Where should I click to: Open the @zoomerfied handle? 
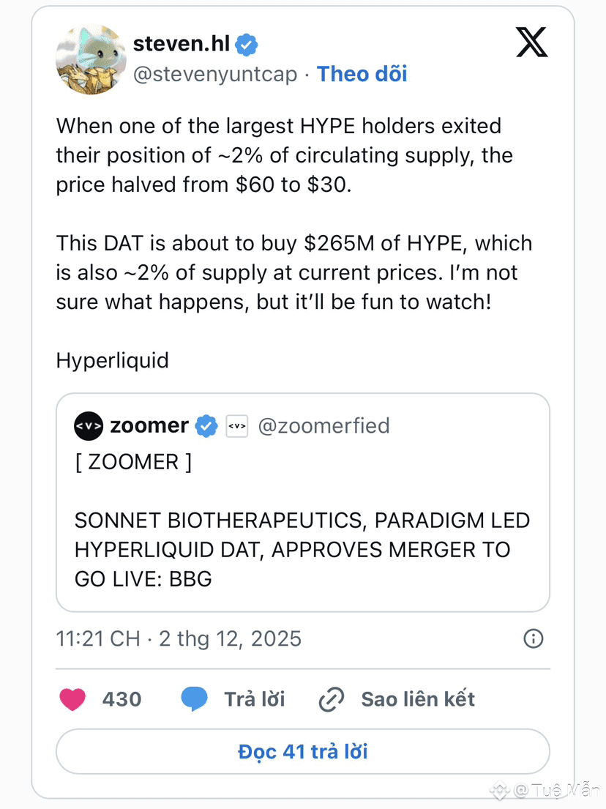(323, 425)
